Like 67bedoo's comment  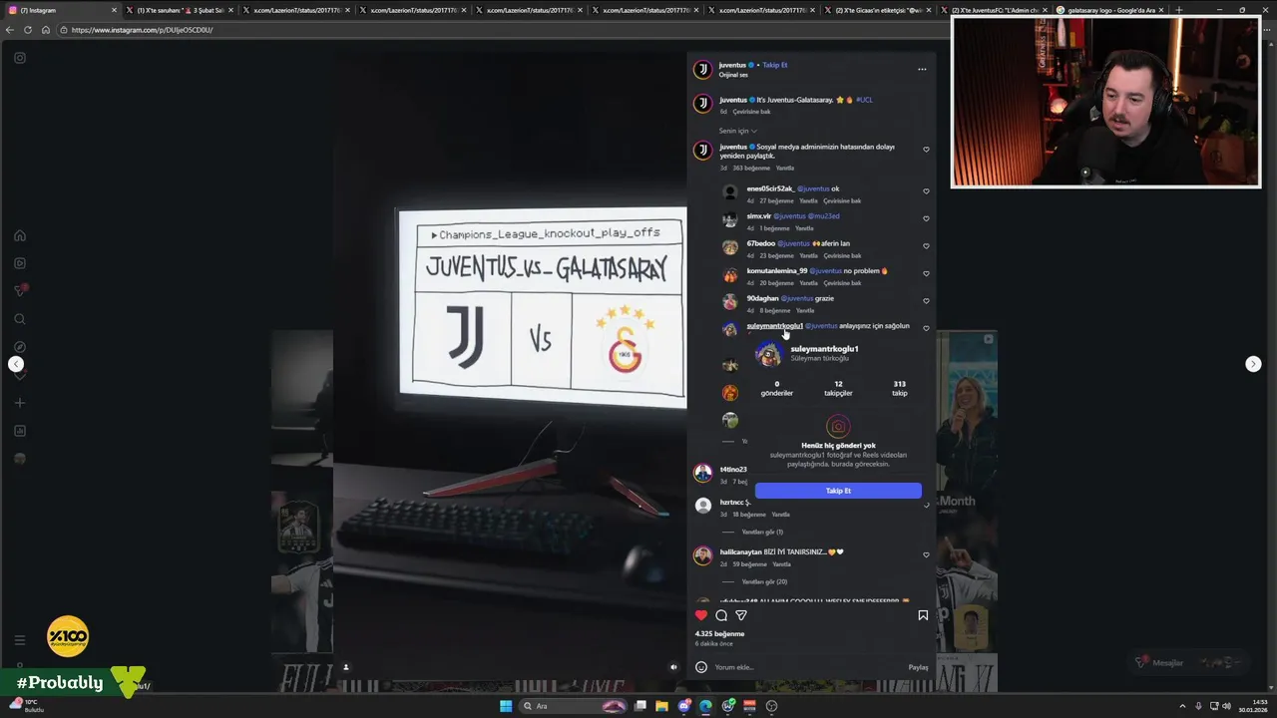click(x=926, y=246)
